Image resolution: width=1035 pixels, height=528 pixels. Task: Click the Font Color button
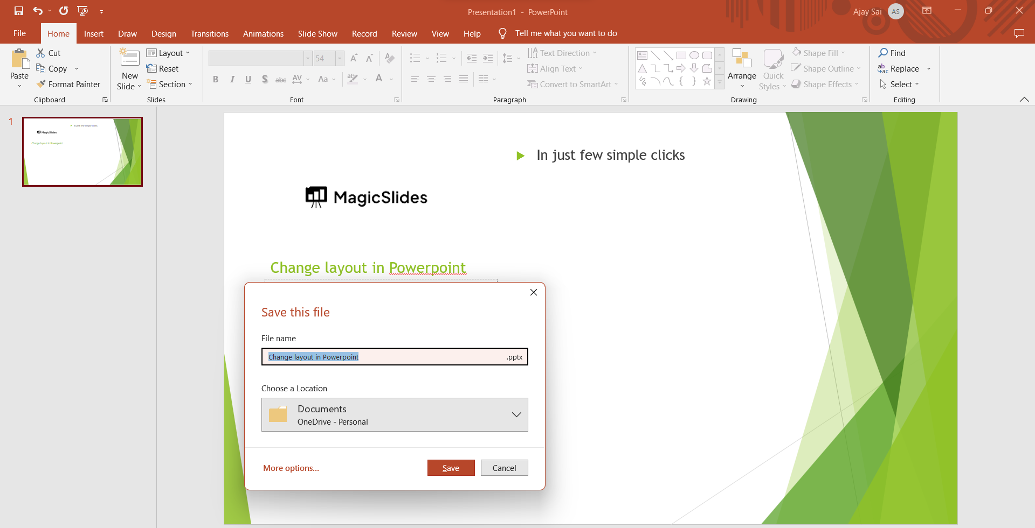click(x=379, y=79)
